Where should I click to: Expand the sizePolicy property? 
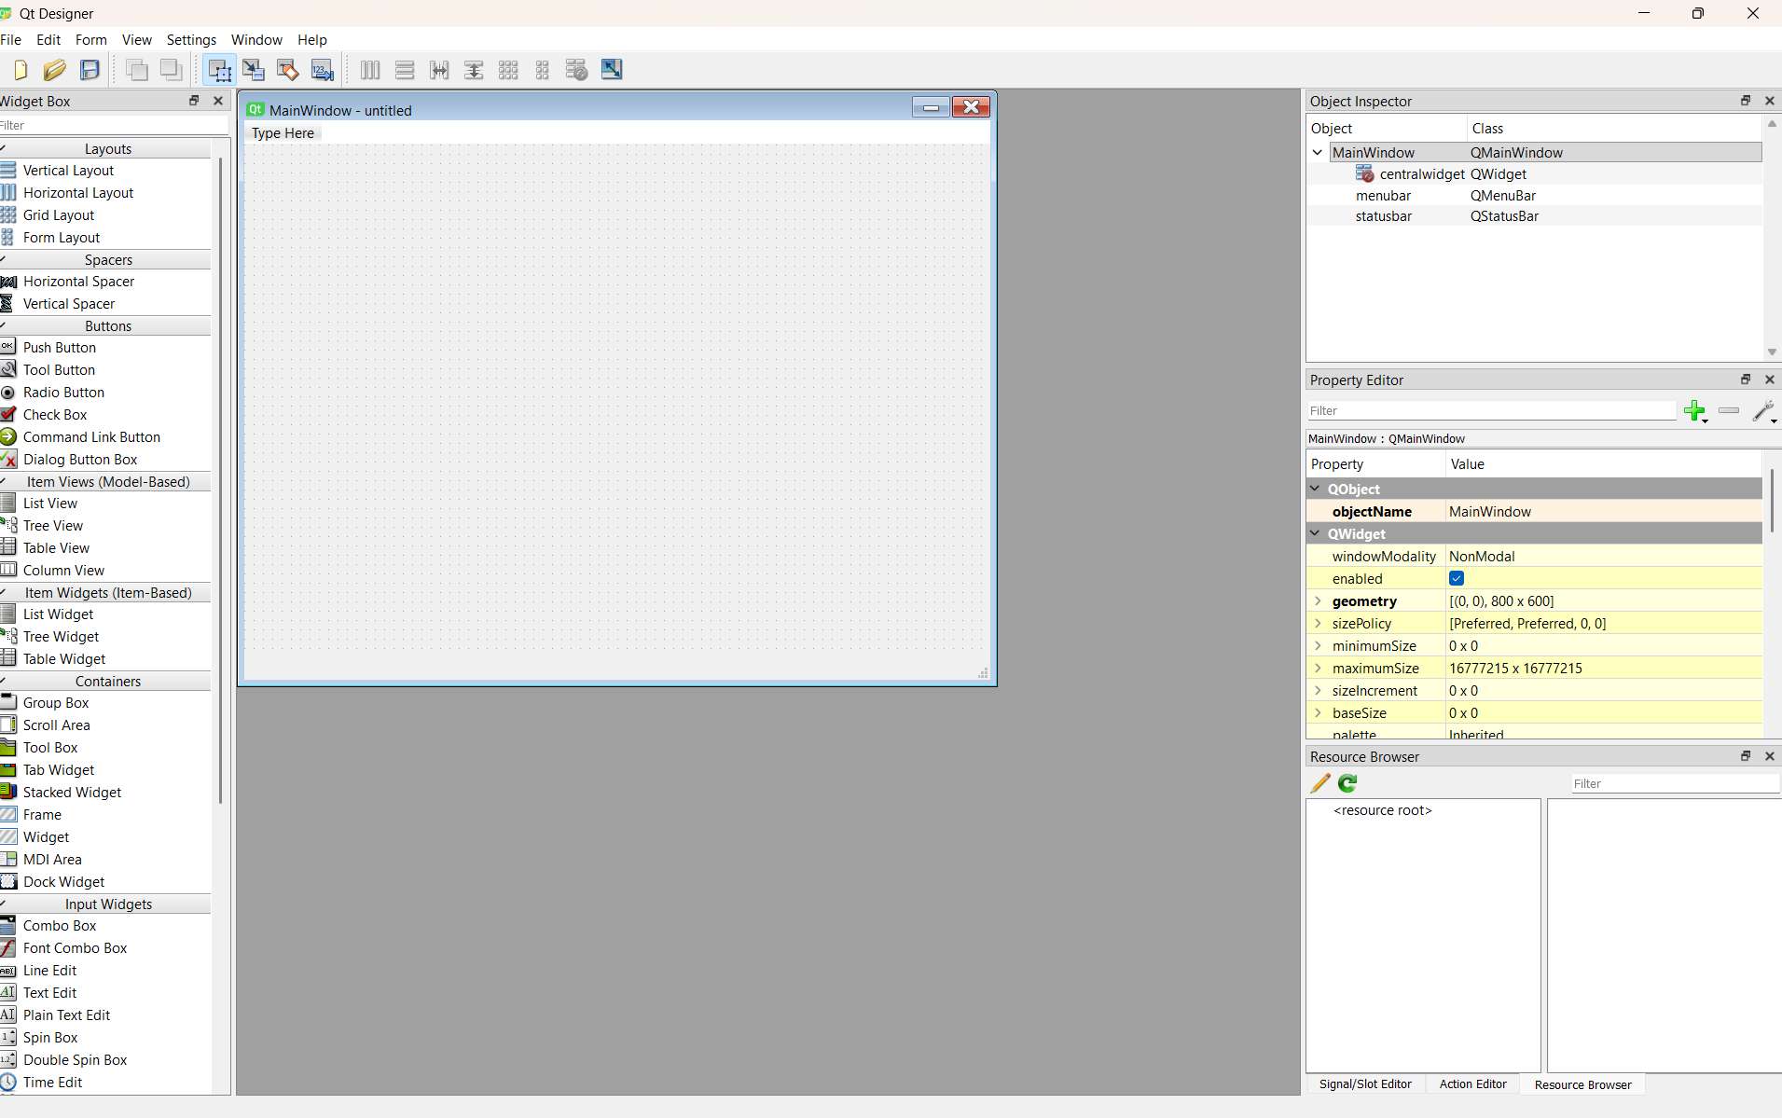pos(1318,624)
